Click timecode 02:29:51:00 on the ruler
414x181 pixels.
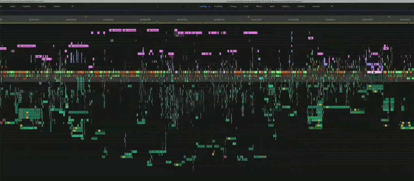(293, 20)
